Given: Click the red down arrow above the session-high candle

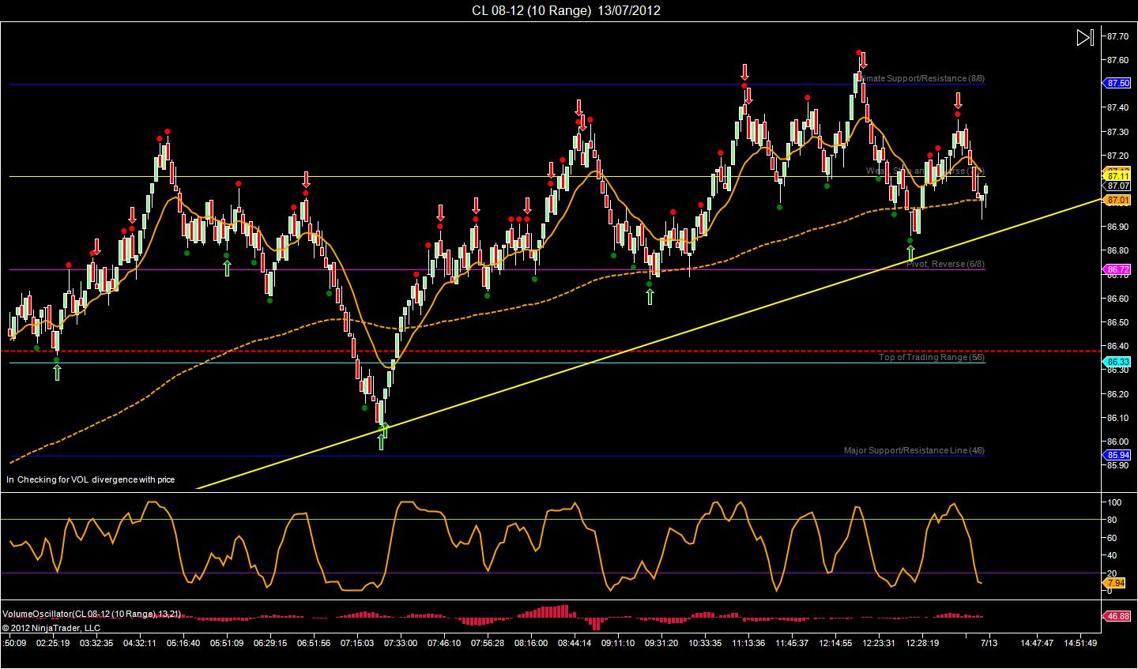Looking at the screenshot, I should point(864,59).
